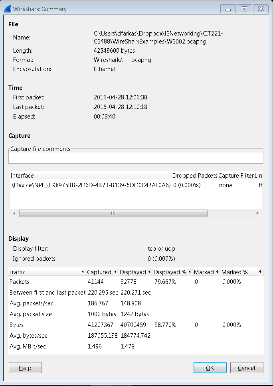Click the Capture Filter column header
This screenshot has width=273, height=386.
pos(236,176)
